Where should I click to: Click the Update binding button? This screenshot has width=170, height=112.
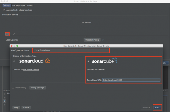[x=92, y=40]
